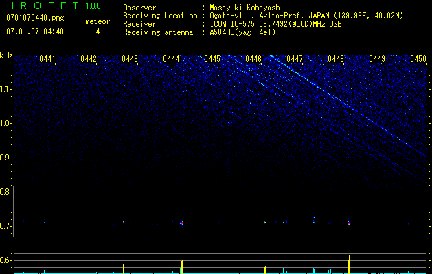Click the red meteor echo near 0444

pos(181,223)
